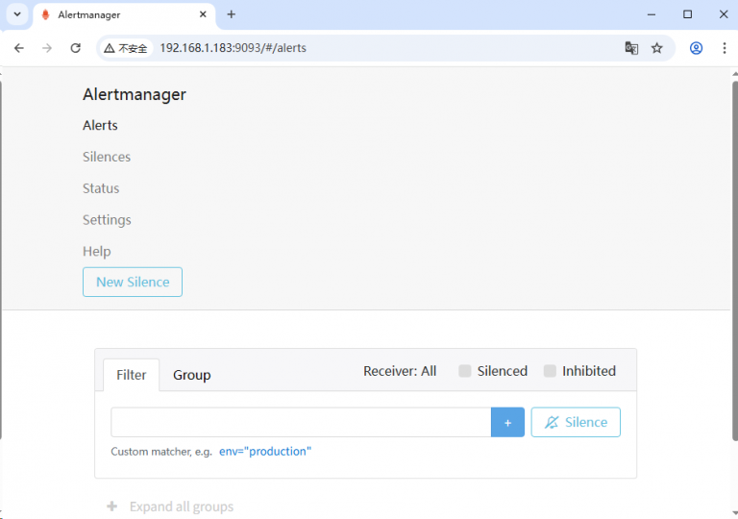
Task: Switch to the Group tab
Action: point(192,375)
